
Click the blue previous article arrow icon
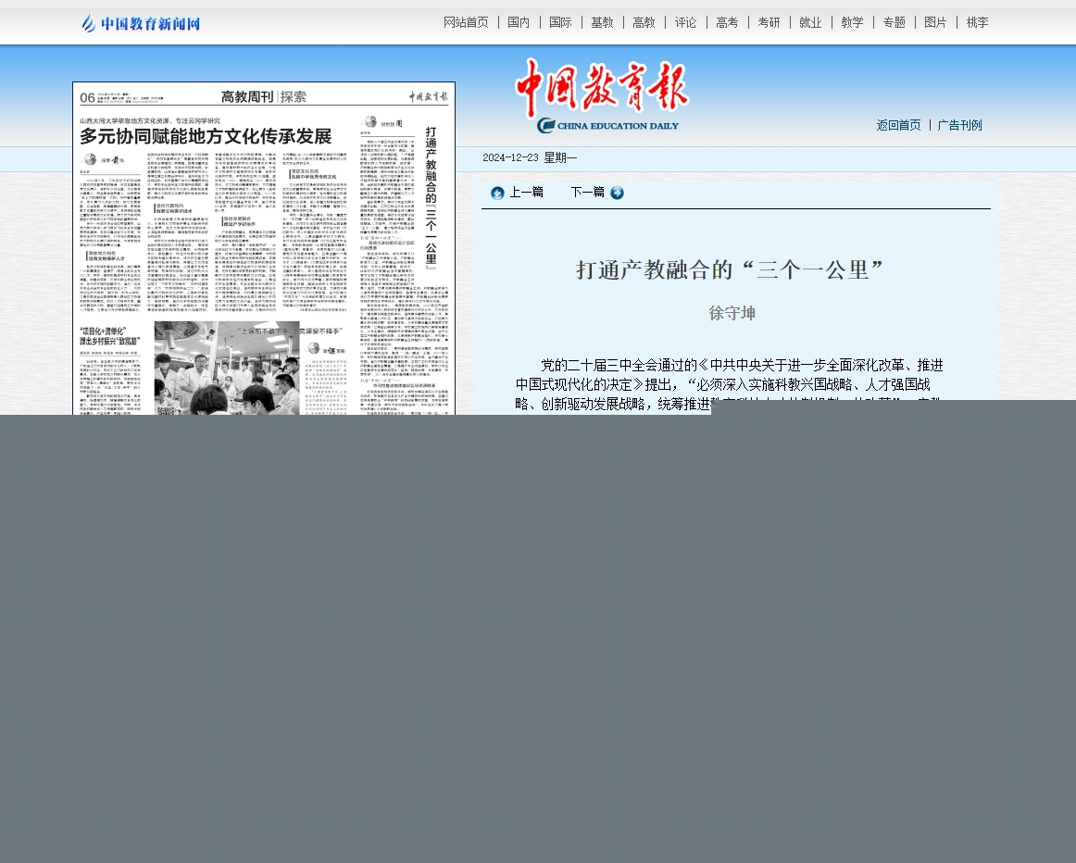click(x=497, y=193)
